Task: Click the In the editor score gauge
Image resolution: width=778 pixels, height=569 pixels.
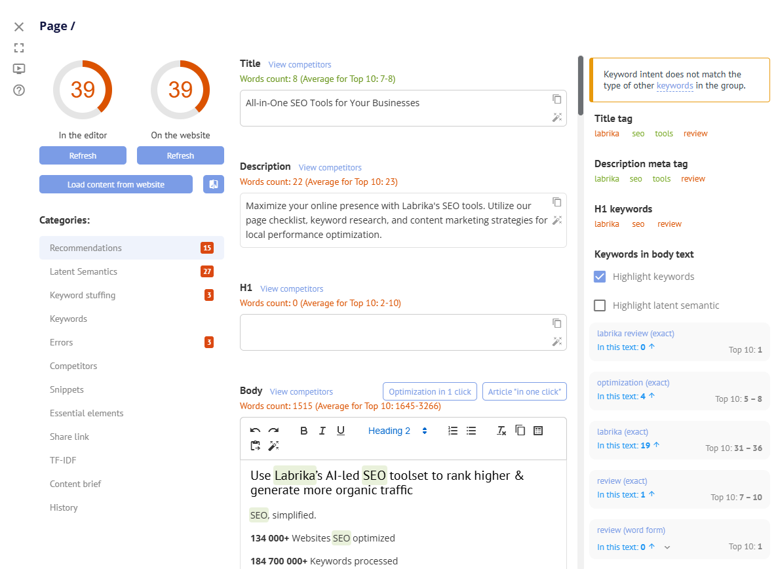Action: tap(83, 90)
